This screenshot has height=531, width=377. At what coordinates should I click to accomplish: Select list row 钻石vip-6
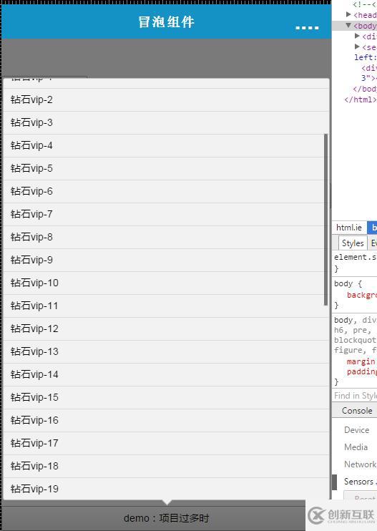tap(166, 191)
